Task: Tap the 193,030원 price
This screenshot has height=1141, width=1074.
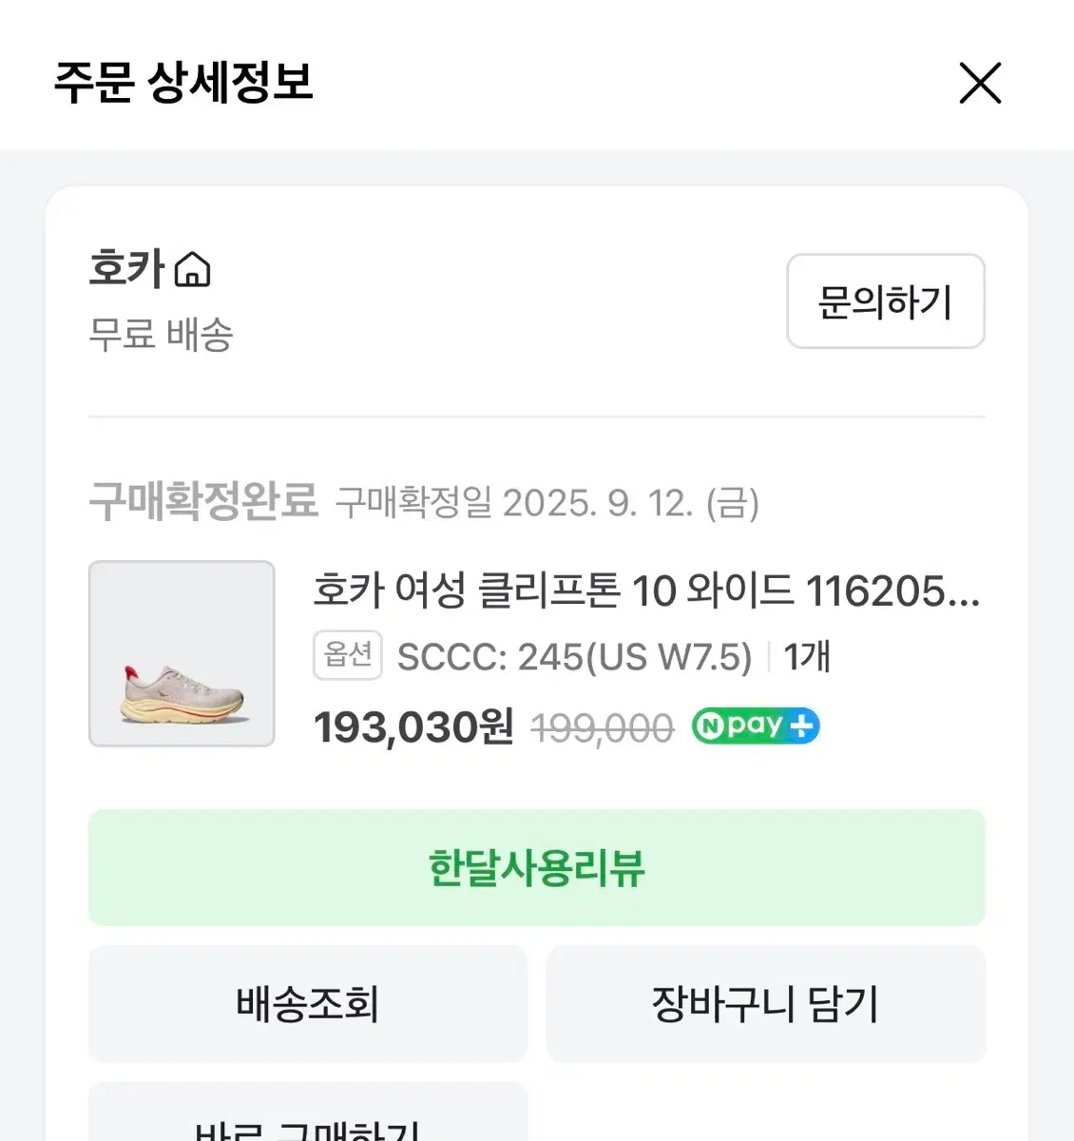Action: pos(413,727)
